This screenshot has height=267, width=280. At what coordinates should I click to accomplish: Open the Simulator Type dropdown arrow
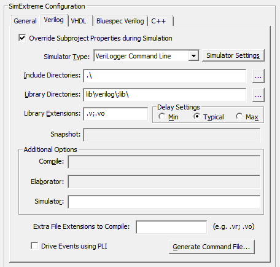pyautogui.click(x=193, y=55)
